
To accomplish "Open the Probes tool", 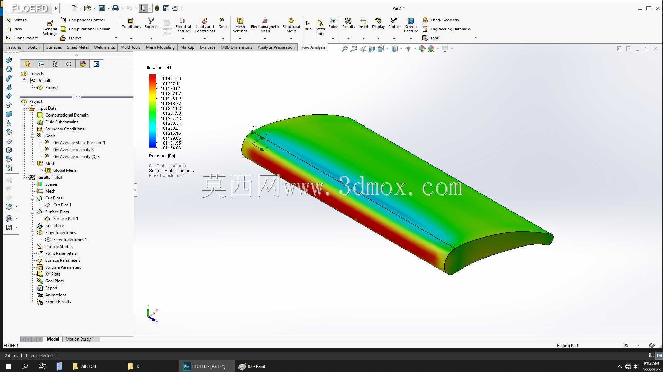I will pos(394,24).
